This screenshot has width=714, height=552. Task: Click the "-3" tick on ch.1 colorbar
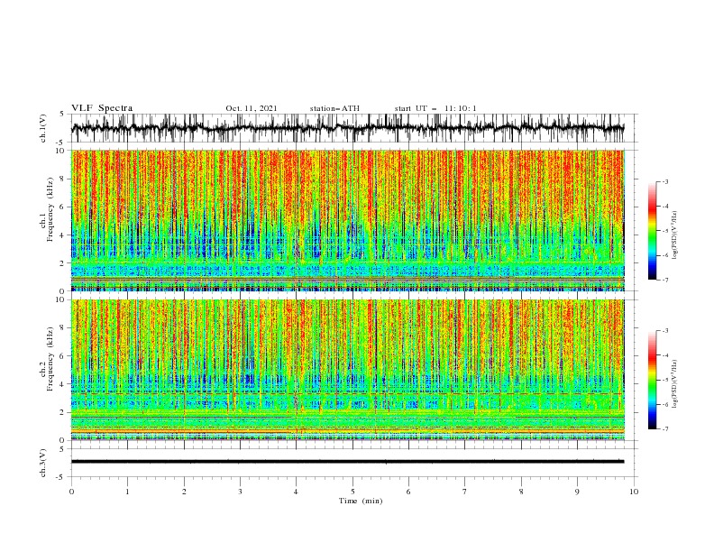pos(664,181)
